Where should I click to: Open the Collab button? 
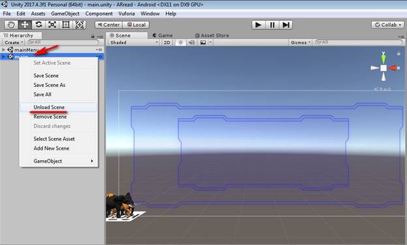pos(388,25)
